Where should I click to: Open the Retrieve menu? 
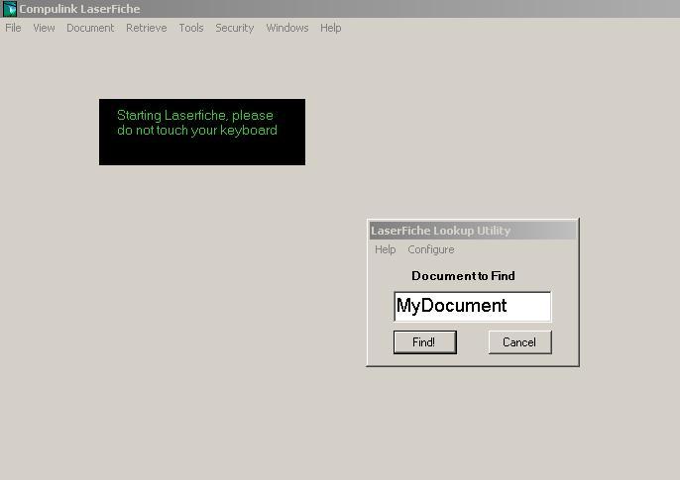point(146,28)
